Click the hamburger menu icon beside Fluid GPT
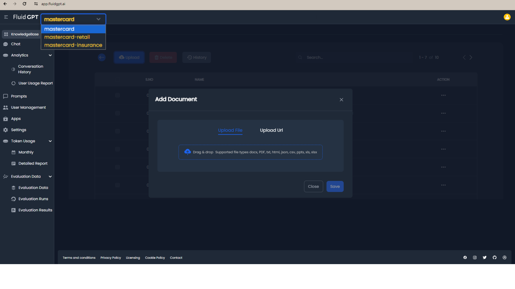This screenshot has width=515, height=289. (x=6, y=17)
